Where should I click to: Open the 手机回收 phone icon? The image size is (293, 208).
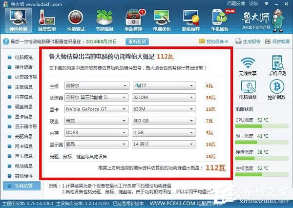tap(220, 21)
